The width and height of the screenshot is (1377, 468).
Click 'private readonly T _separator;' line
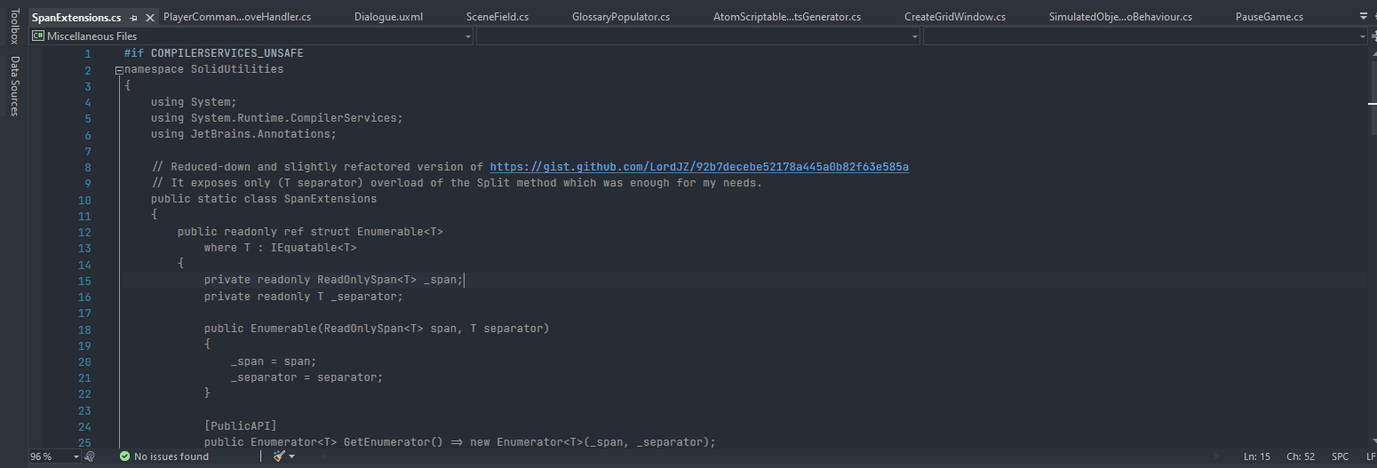tap(304, 297)
